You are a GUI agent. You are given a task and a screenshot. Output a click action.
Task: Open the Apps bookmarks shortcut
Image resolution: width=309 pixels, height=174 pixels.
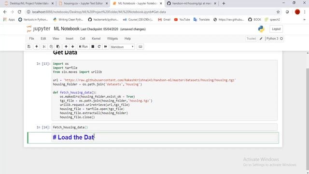(x=9, y=19)
